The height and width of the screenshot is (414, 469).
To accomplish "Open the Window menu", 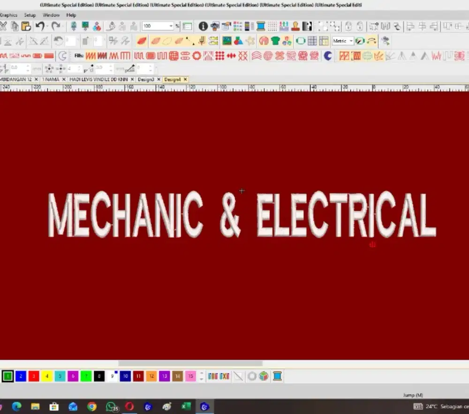I will 51,15.
